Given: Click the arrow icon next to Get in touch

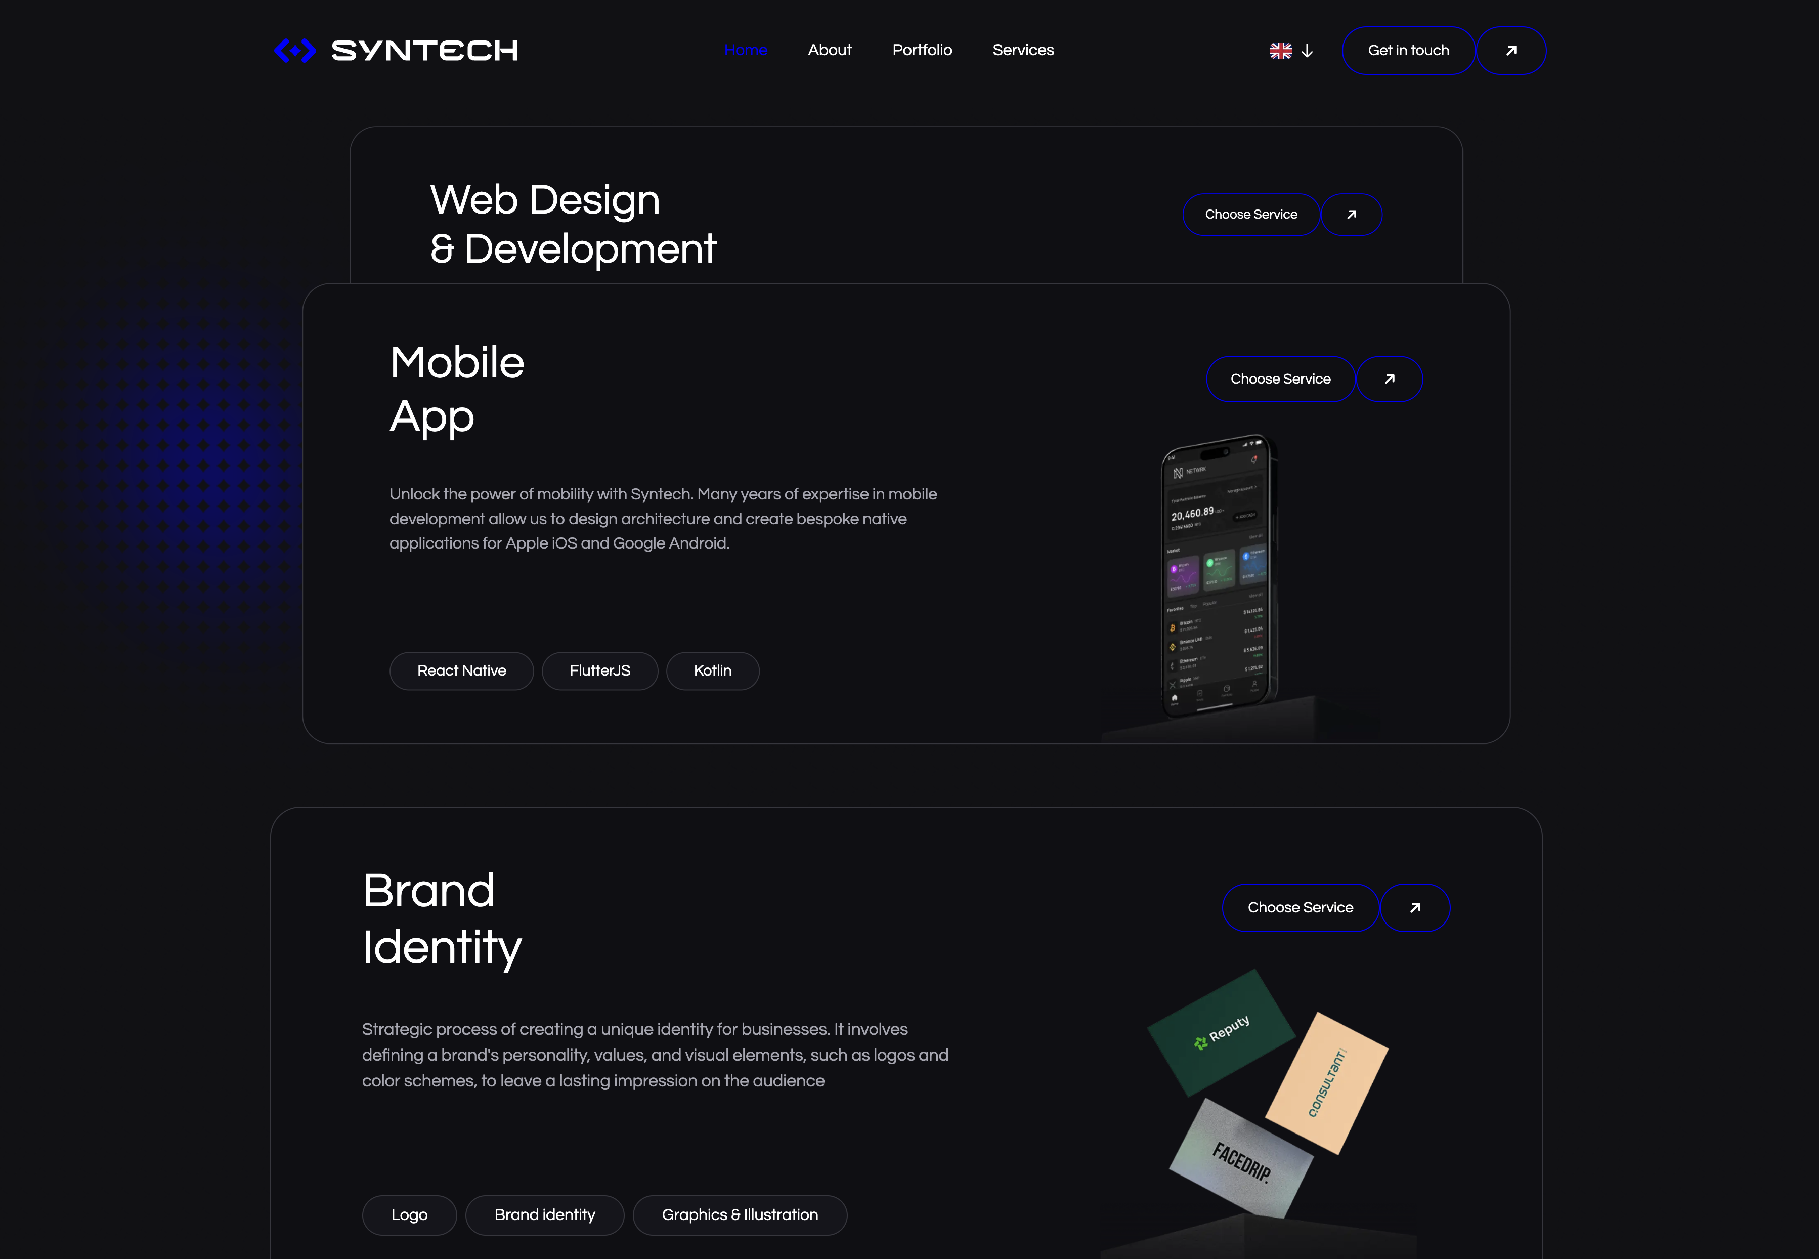Looking at the screenshot, I should [x=1512, y=50].
